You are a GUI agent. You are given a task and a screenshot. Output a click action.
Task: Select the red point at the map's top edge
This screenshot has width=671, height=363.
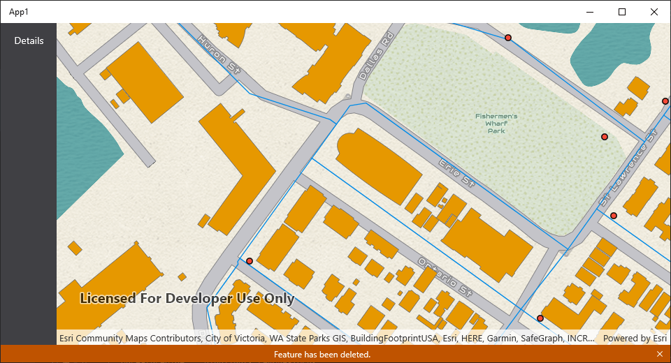click(508, 38)
